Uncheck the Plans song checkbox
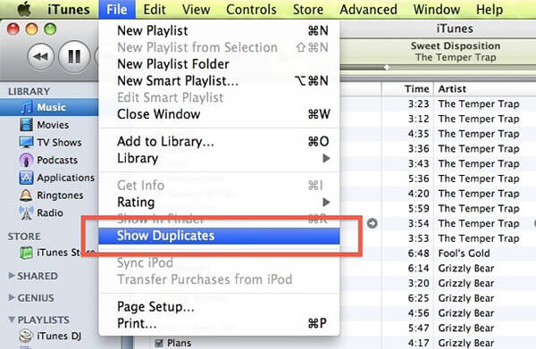 [159, 343]
